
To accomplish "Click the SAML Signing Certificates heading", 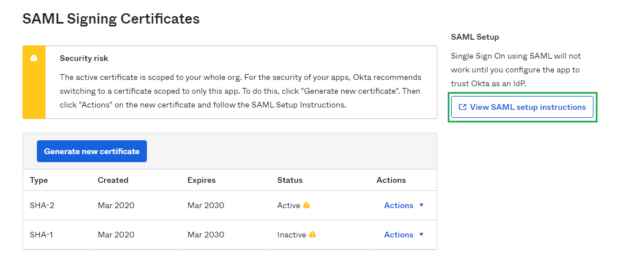I will [x=111, y=19].
